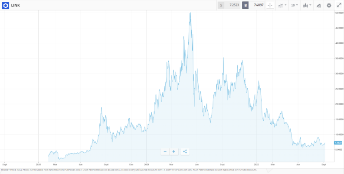This screenshot has width=344, height=174.
Task: Share the chart via share icon
Action: click(x=185, y=151)
